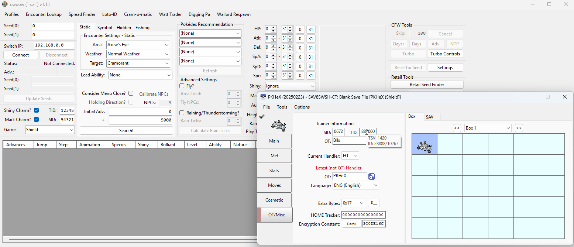
Task: Open Spread Finder menu
Action: click(x=82, y=14)
